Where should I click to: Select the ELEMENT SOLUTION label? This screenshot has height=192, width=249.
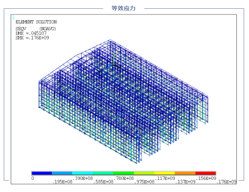point(36,22)
